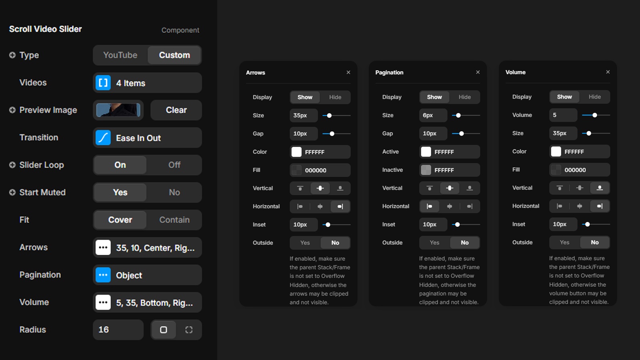Viewport: 640px width, 360px height.
Task: Open the Transition Ease In Out selector
Action: click(x=147, y=138)
